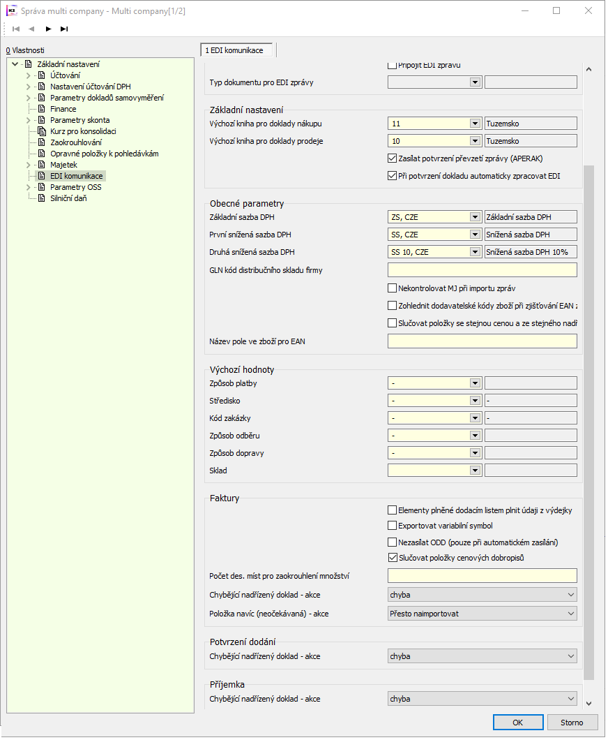Image resolution: width=608 pixels, height=740 pixels.
Task: Click the K2 application icon in title bar
Action: click(x=11, y=10)
